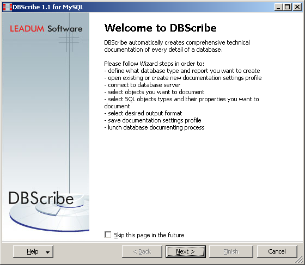Click the disabled Back button
Screen dimensions: 305x265
click(x=142, y=251)
